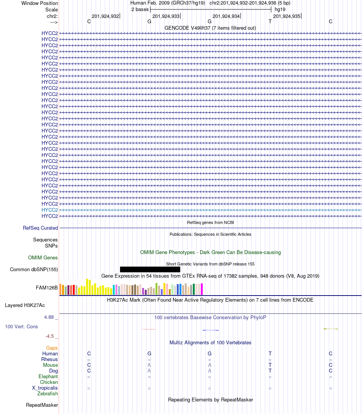Click the red PhyloP conservation mark
Viewport: 362px width, 414px height.
click(149, 329)
